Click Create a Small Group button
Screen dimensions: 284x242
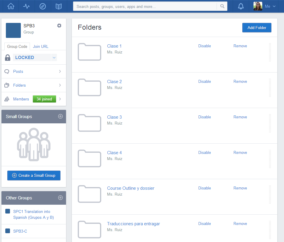coord(34,175)
